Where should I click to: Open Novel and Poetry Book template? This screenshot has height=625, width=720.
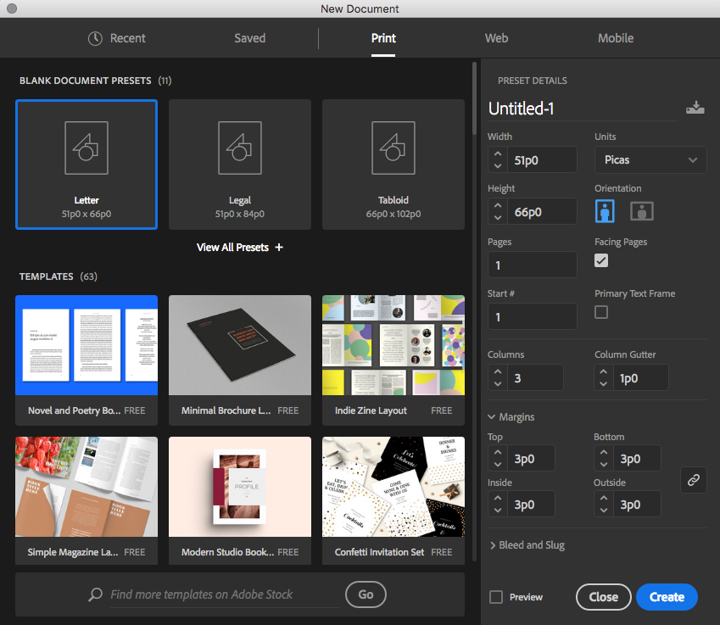pos(87,360)
